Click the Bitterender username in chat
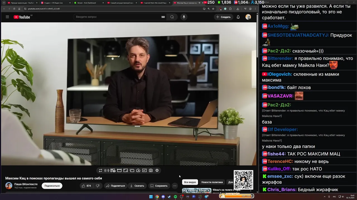The height and width of the screenshot is (200, 357). [x=280, y=58]
